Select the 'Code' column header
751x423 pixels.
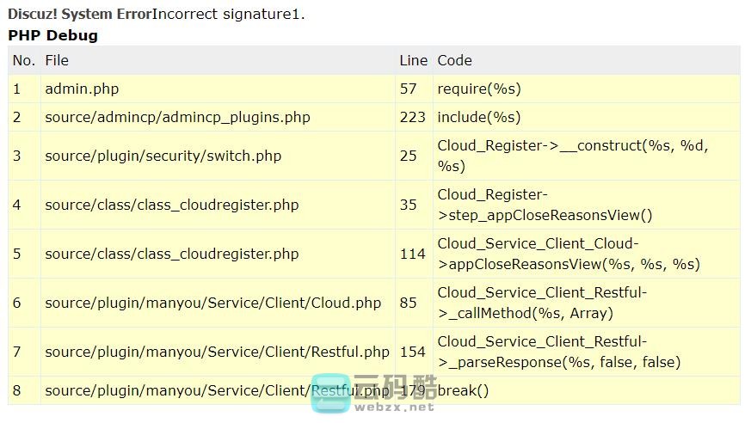pyautogui.click(x=454, y=60)
